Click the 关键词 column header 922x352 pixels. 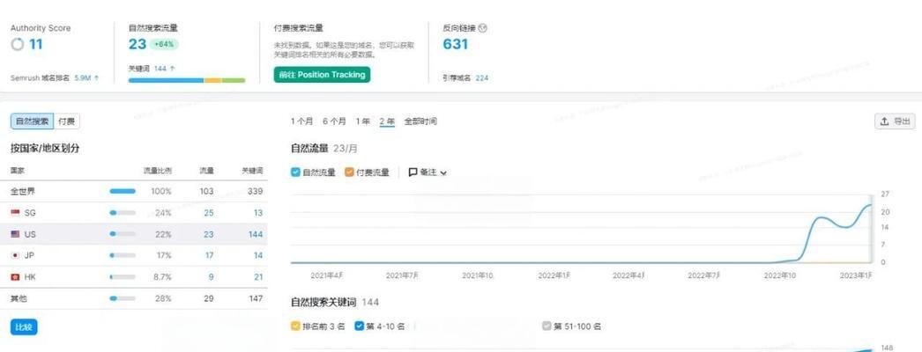click(253, 171)
